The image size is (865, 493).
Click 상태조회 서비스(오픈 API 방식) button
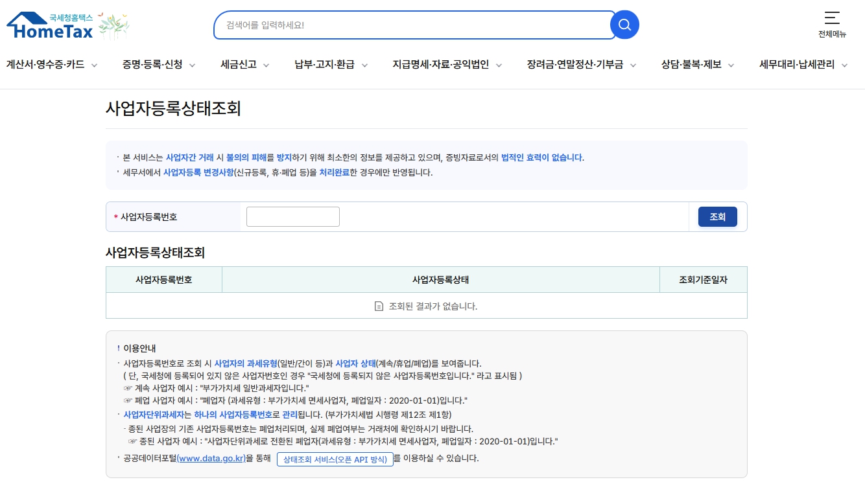pos(335,459)
